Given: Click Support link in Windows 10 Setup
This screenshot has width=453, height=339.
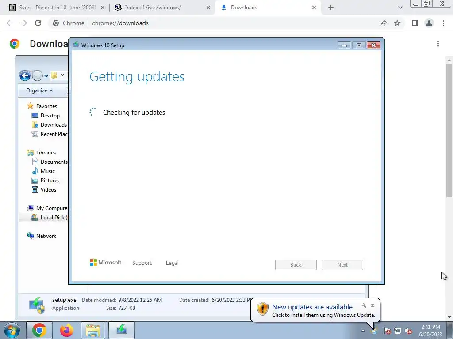Looking at the screenshot, I should pos(142,263).
